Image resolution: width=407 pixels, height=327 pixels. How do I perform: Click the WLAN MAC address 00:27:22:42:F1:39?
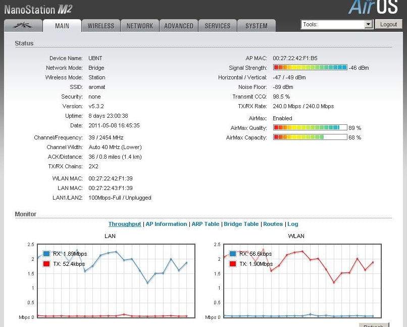coord(111,178)
